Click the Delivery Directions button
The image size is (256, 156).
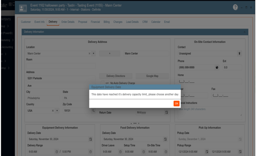click(115, 76)
